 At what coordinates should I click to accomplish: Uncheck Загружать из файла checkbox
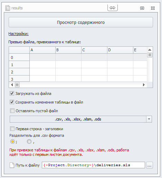pos(12,94)
